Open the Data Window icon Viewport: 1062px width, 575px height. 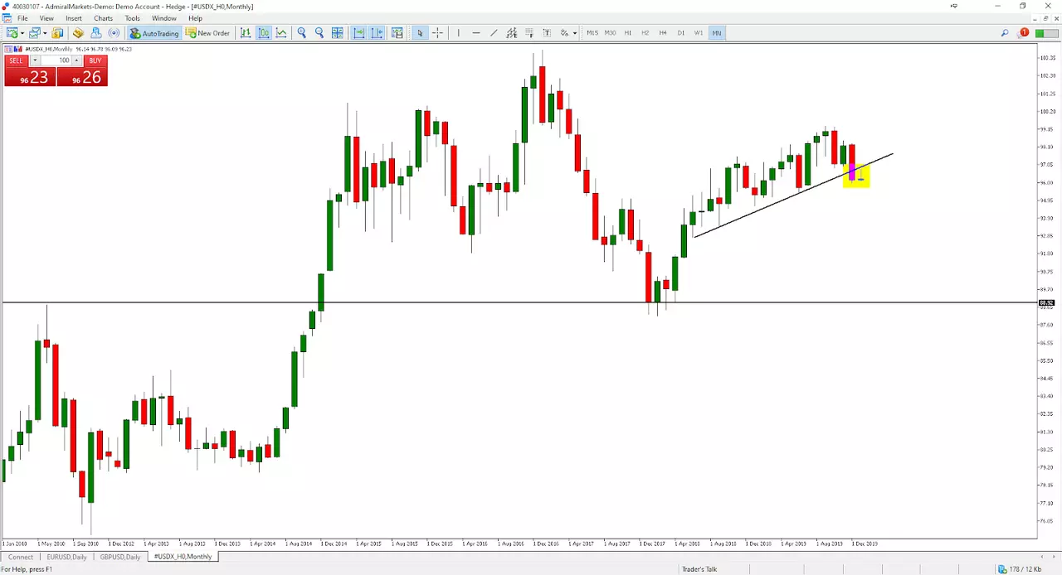[78, 33]
